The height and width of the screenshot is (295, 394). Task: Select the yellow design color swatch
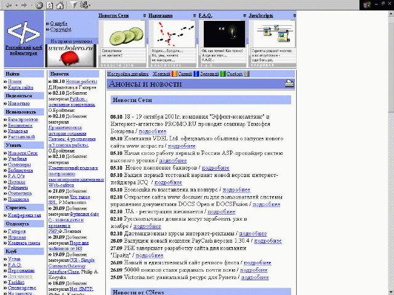point(174,74)
